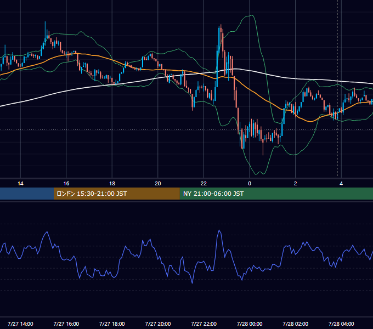The width and height of the screenshot is (373, 329).
Task: Click the blue session bar before London
Action: (27, 194)
